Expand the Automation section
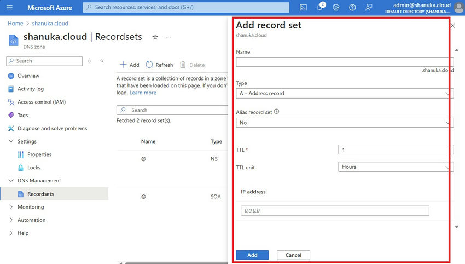 point(11,220)
